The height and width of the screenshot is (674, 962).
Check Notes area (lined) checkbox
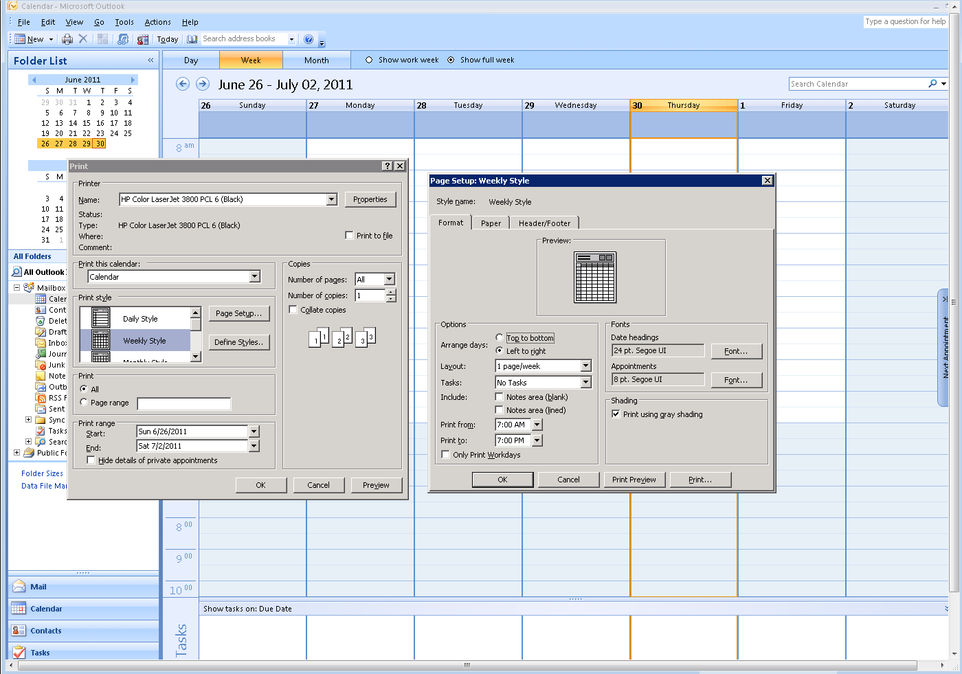[500, 409]
